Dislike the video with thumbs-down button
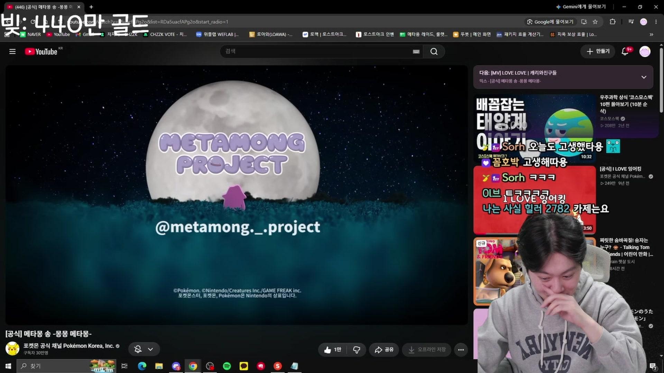 (x=357, y=350)
